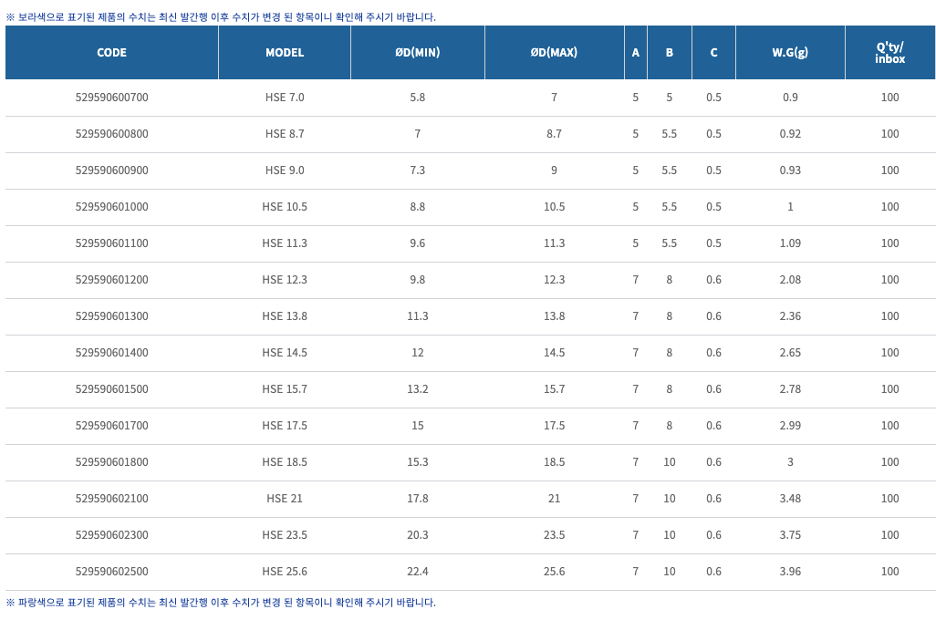Image resolution: width=936 pixels, height=620 pixels.
Task: Click the HSE 12.3 model cell
Action: 285,280
